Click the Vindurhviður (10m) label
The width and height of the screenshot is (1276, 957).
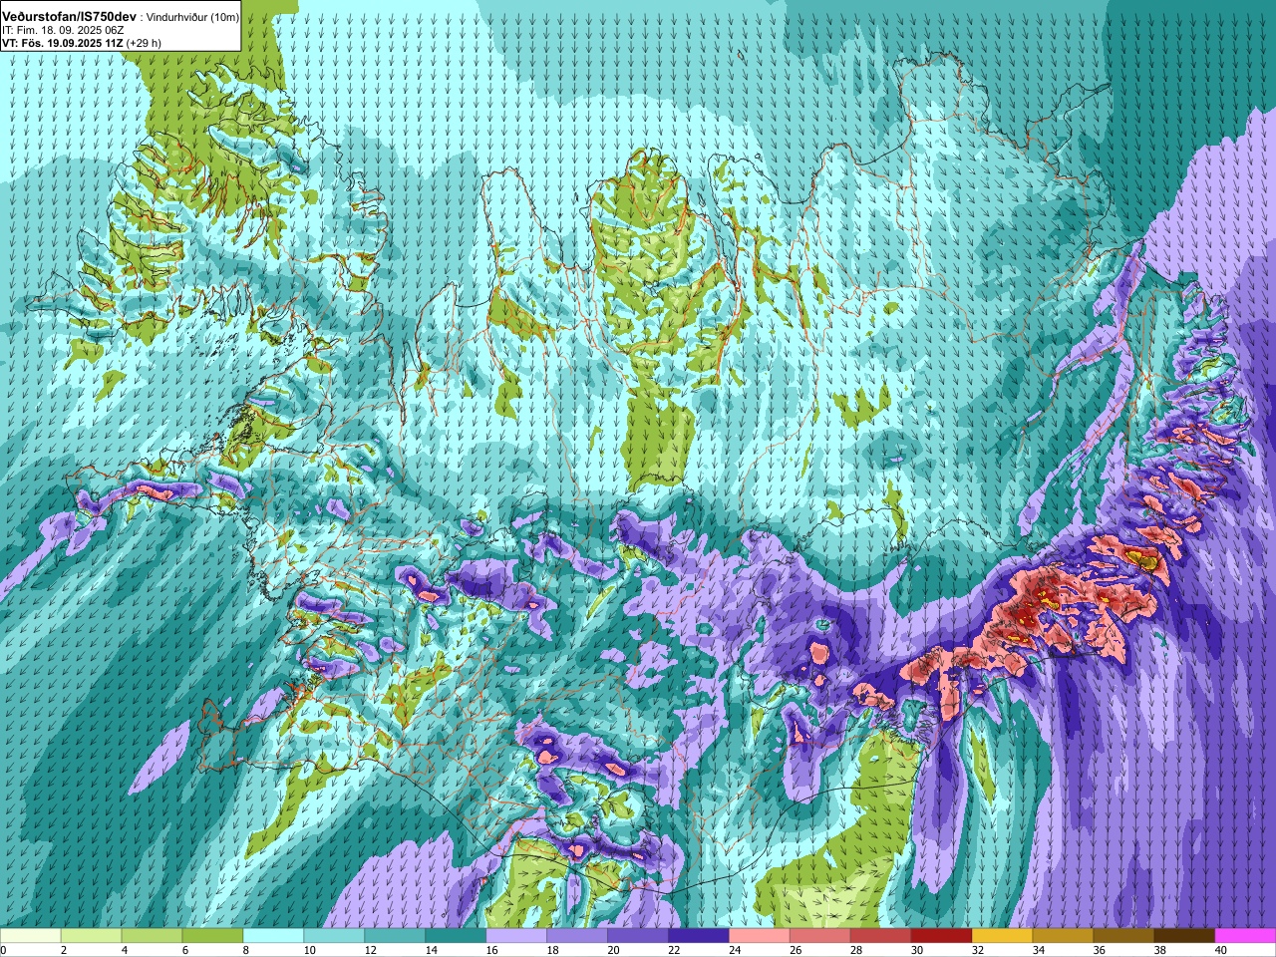point(192,18)
